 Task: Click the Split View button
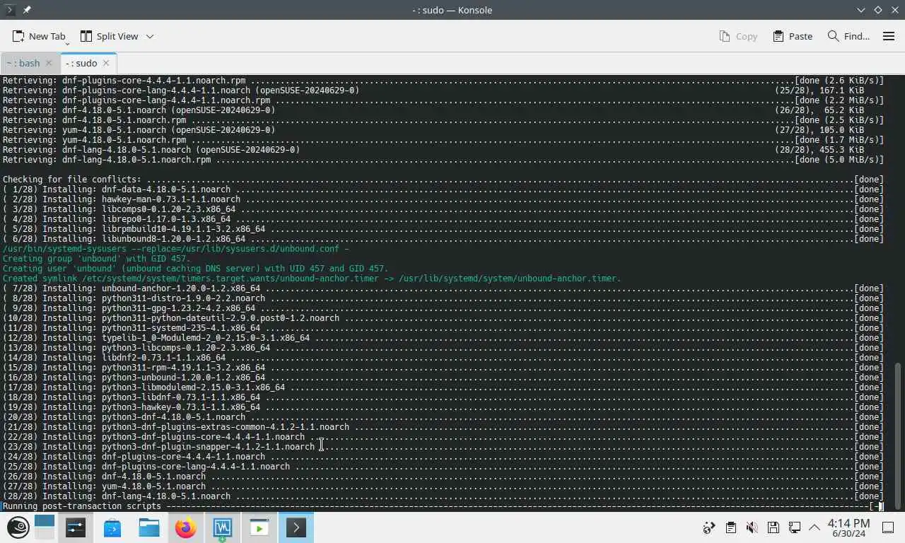tap(109, 36)
